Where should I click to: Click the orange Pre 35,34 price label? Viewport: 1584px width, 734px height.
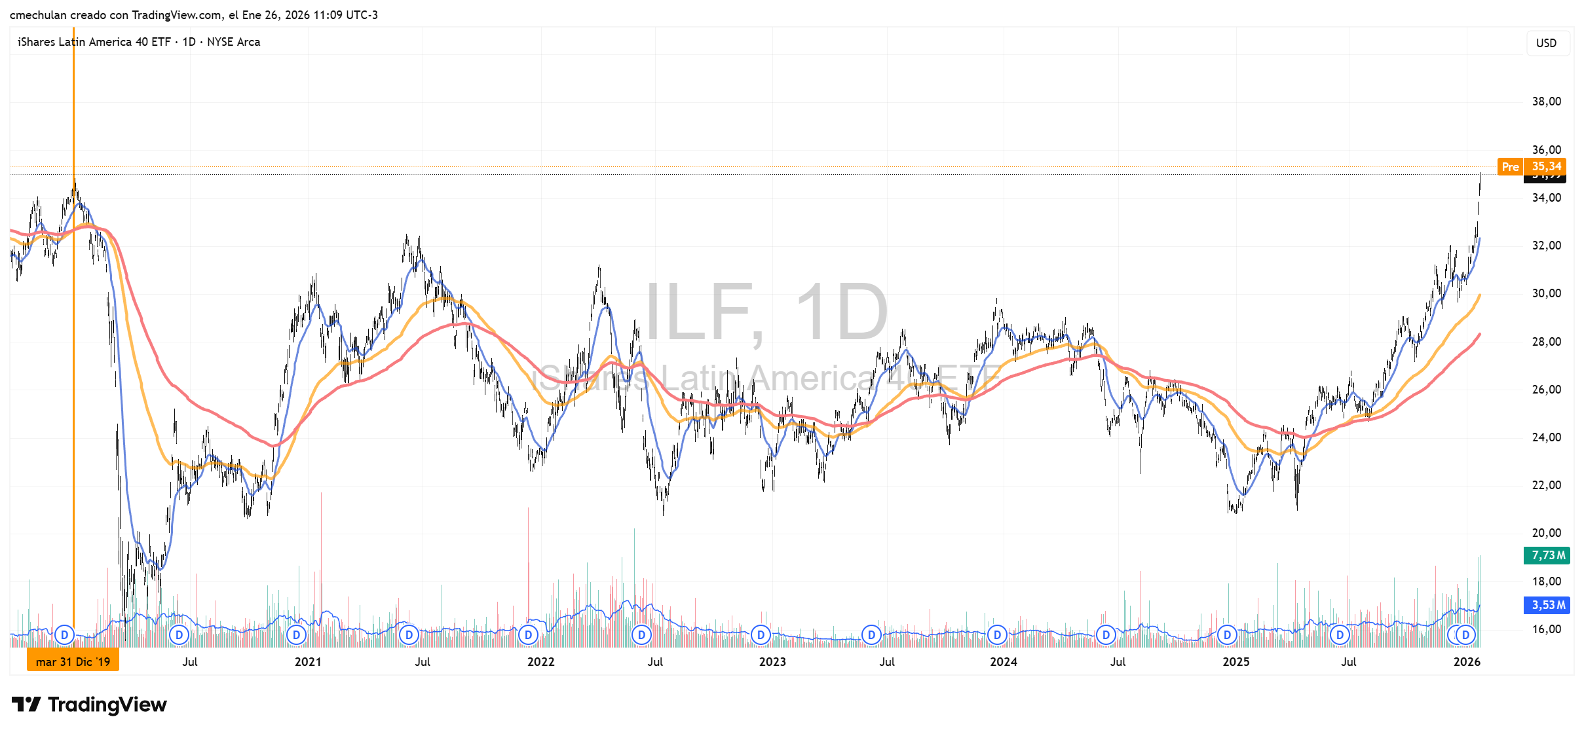click(x=1532, y=166)
